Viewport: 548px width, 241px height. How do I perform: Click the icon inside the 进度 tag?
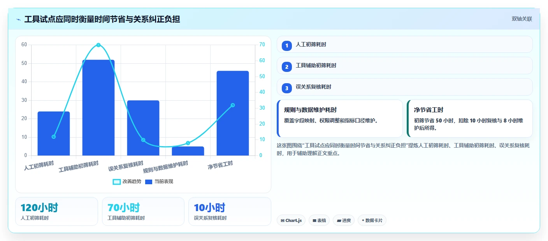click(x=339, y=220)
